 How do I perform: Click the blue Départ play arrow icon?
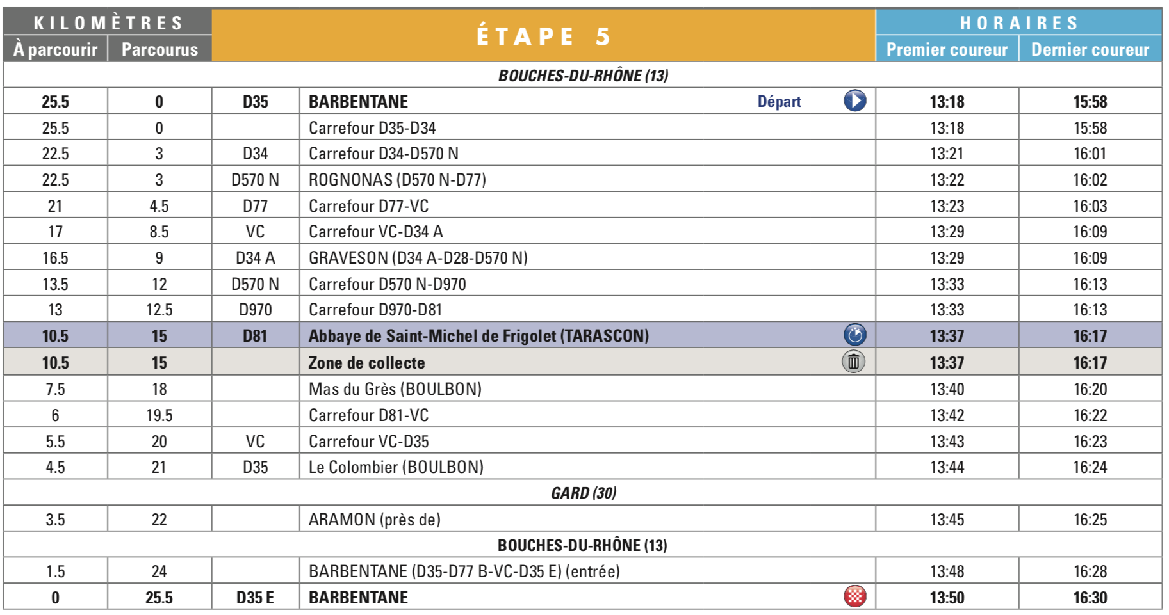pos(854,101)
